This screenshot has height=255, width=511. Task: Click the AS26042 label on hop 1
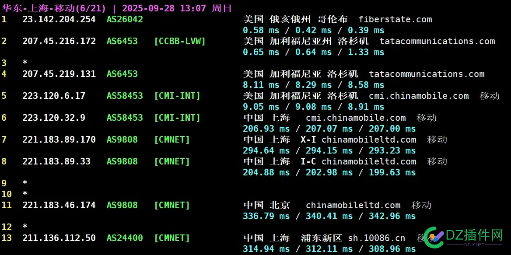[x=125, y=19]
